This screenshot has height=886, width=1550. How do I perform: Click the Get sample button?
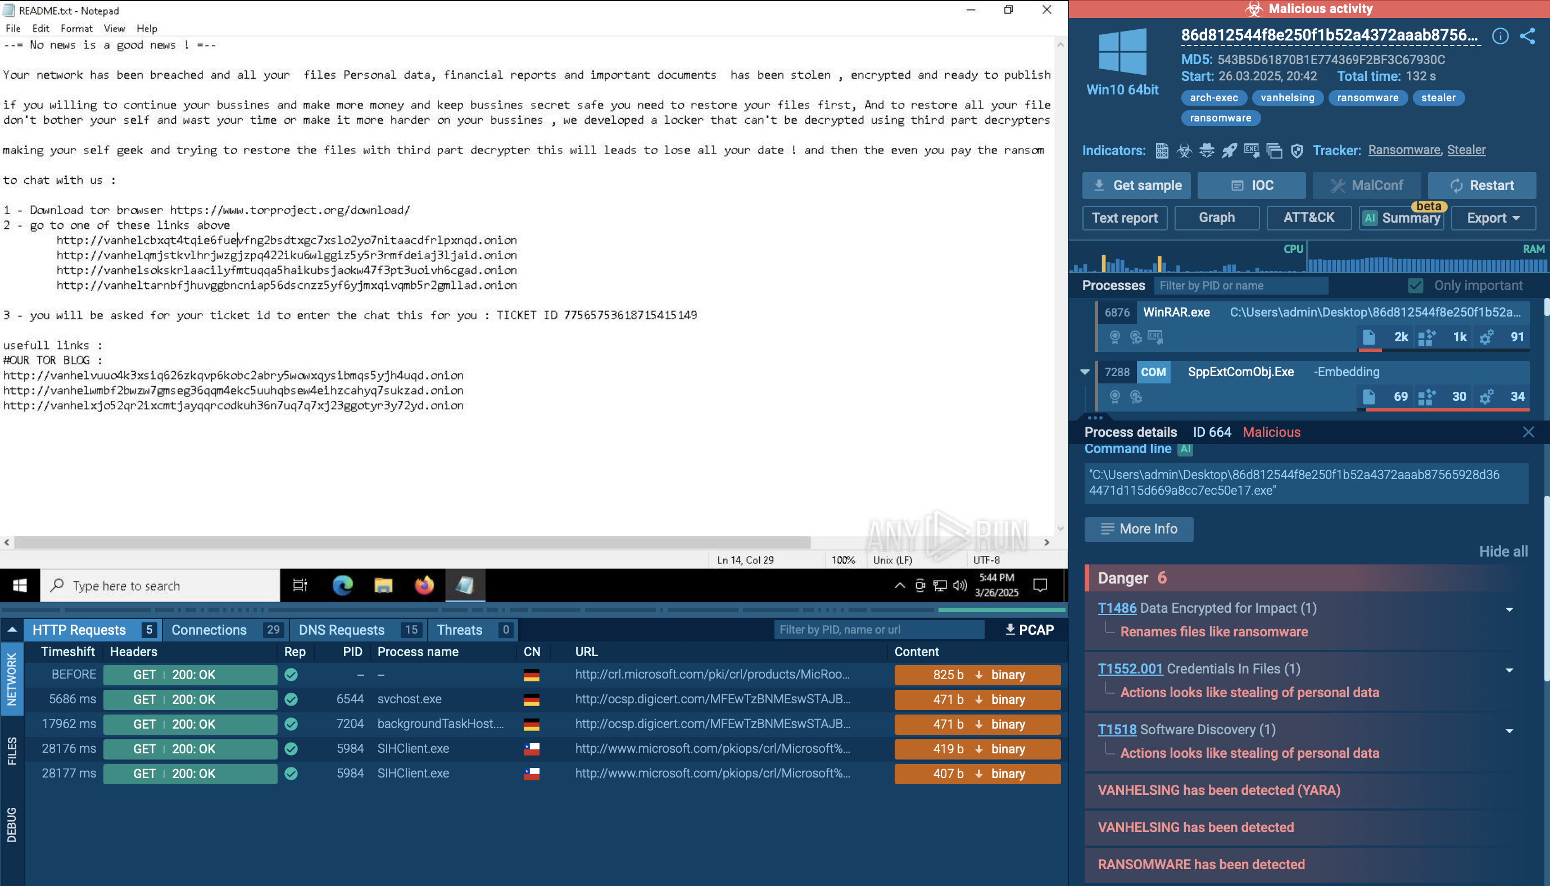tap(1136, 186)
